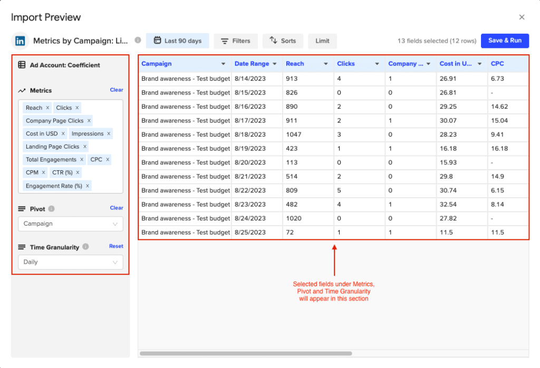
Task: Open the Filters panel
Action: (x=236, y=41)
